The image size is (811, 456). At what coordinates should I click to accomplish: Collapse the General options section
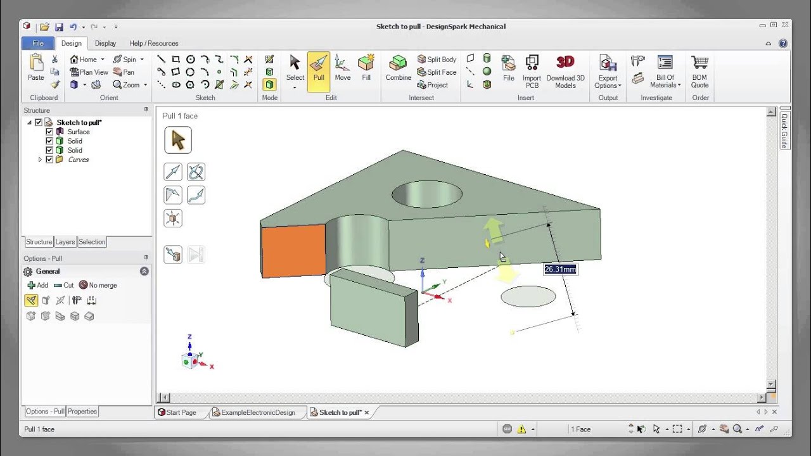click(144, 271)
